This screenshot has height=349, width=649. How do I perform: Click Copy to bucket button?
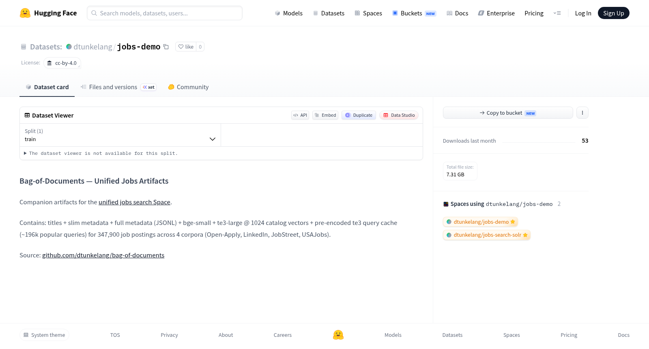coord(508,113)
